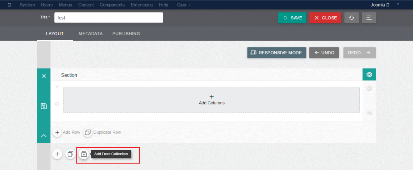
Task: Click Add From Collection icon
Action: pos(84,154)
